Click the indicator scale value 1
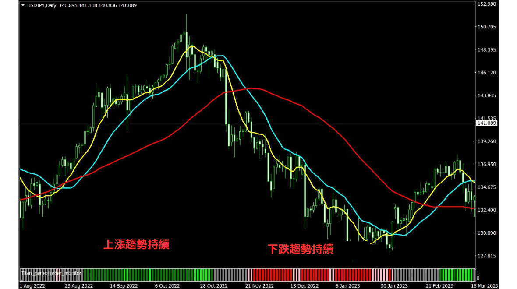Viewport: 517px width, 289px height. pyautogui.click(x=478, y=272)
